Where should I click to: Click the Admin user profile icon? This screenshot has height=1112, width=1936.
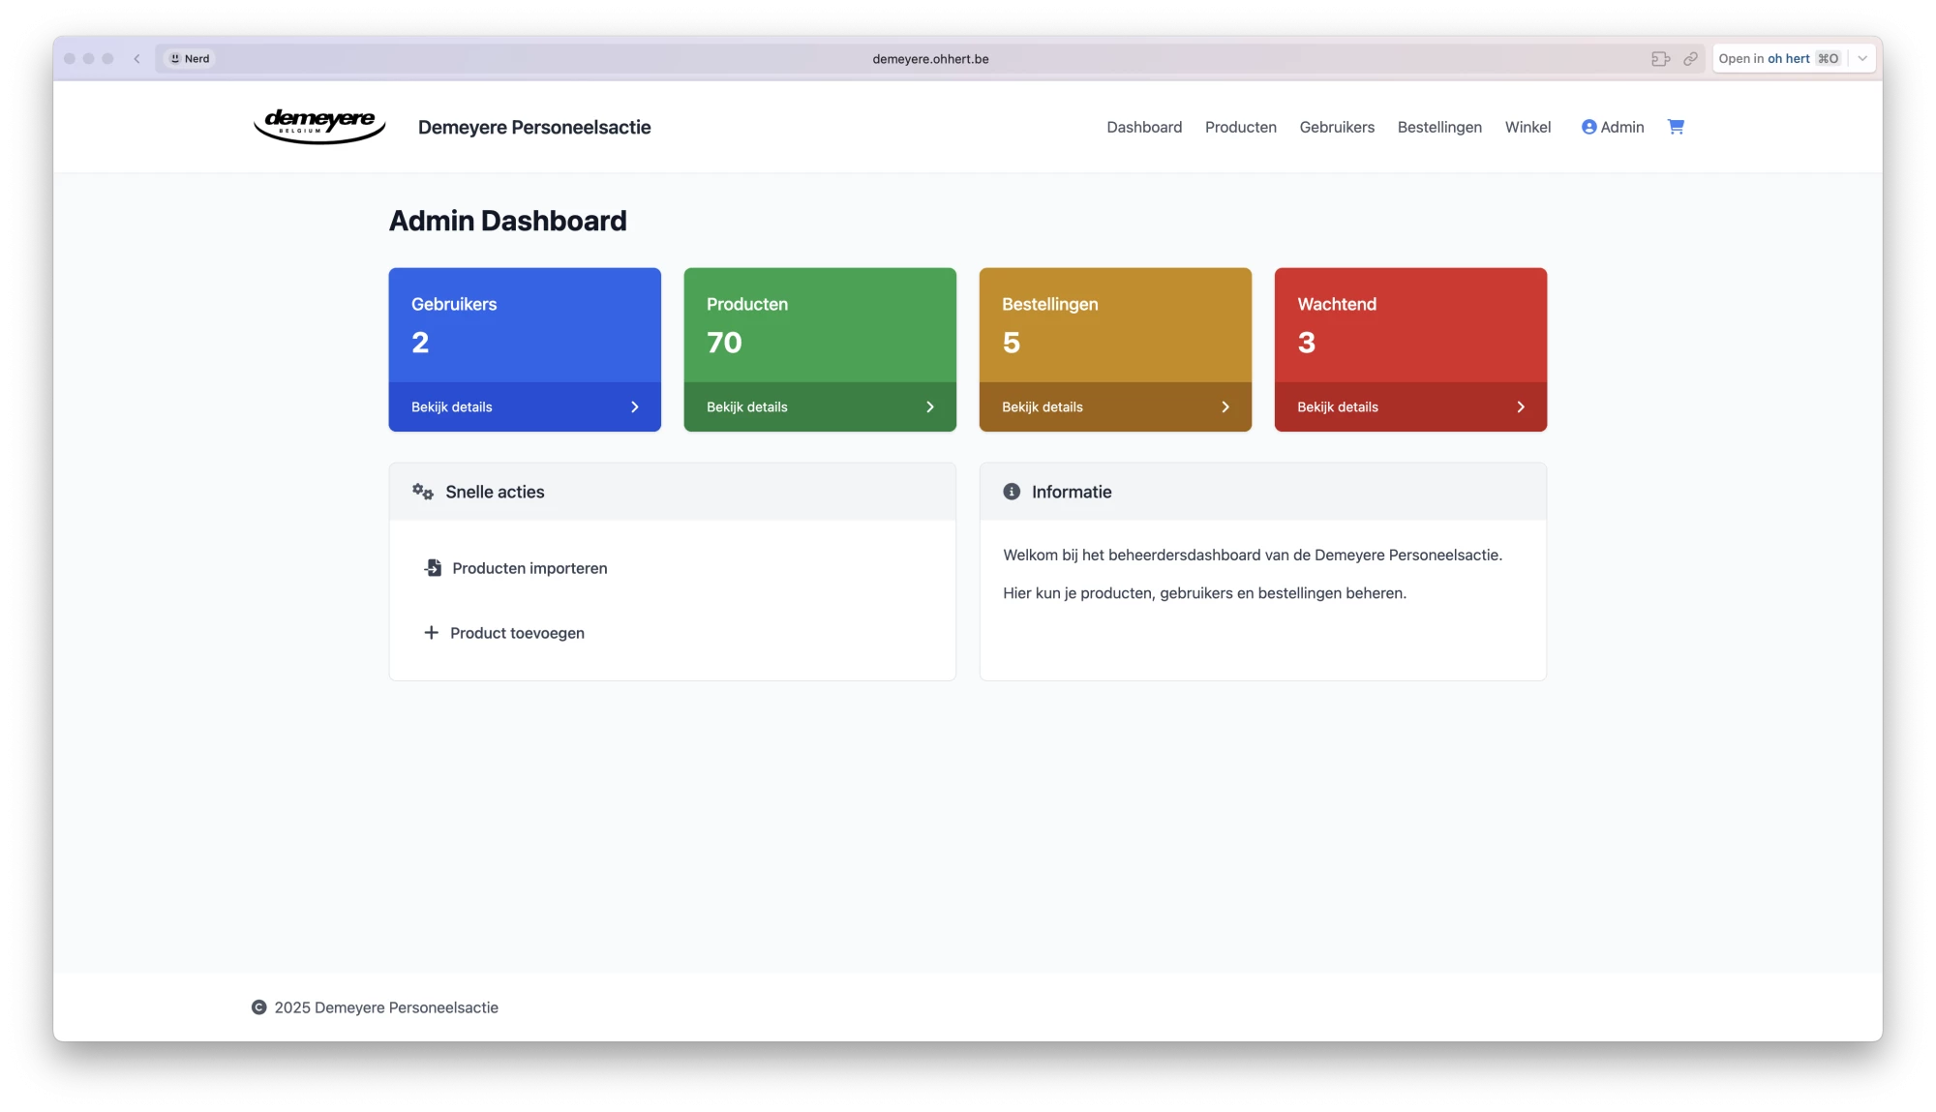1588,127
